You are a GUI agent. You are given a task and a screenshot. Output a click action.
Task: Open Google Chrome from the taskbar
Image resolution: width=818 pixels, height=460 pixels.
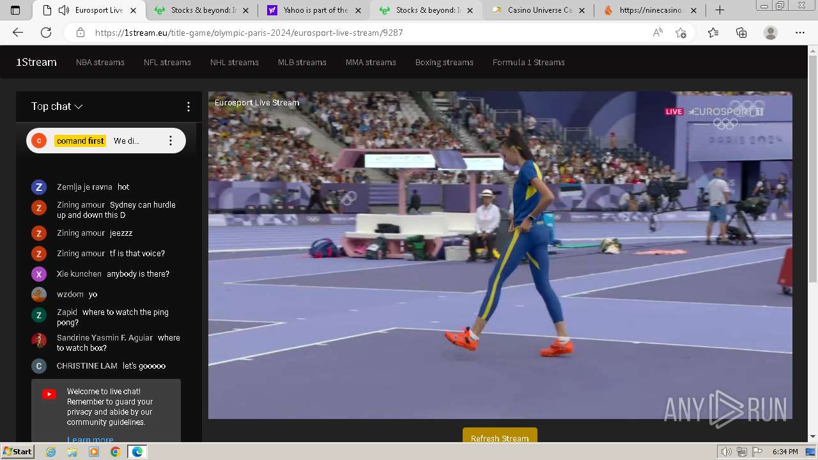pos(115,452)
